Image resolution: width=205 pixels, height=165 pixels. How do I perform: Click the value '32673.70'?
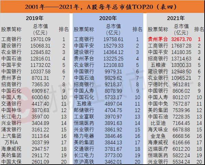coord(181,39)
